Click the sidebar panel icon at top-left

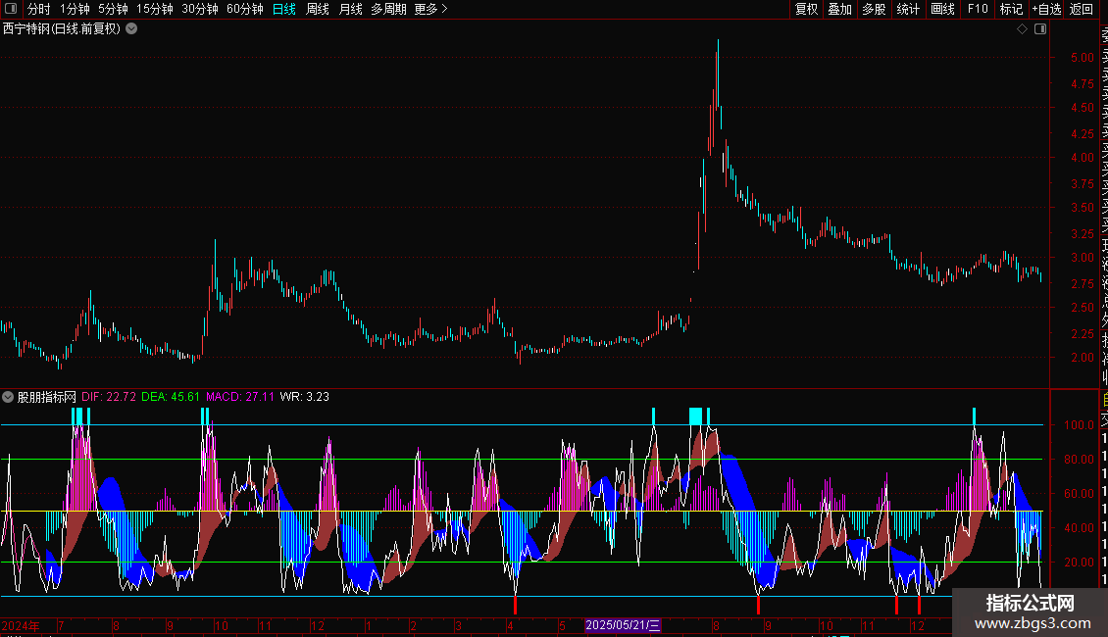tap(10, 9)
